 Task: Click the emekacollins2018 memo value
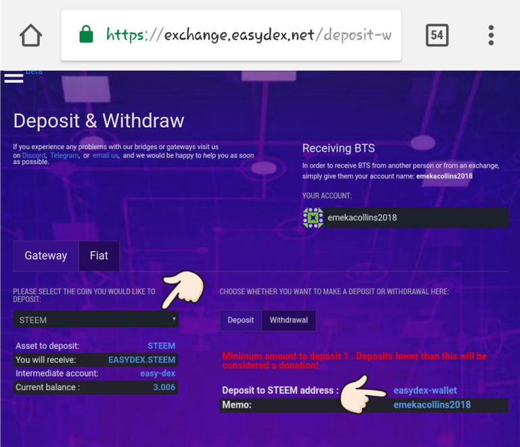click(432, 404)
